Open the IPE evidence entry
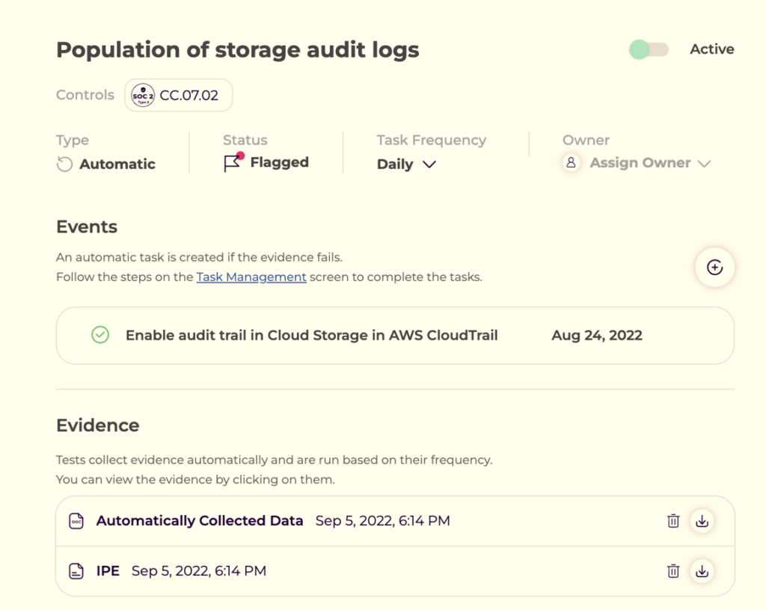766x610 pixels. click(x=108, y=571)
